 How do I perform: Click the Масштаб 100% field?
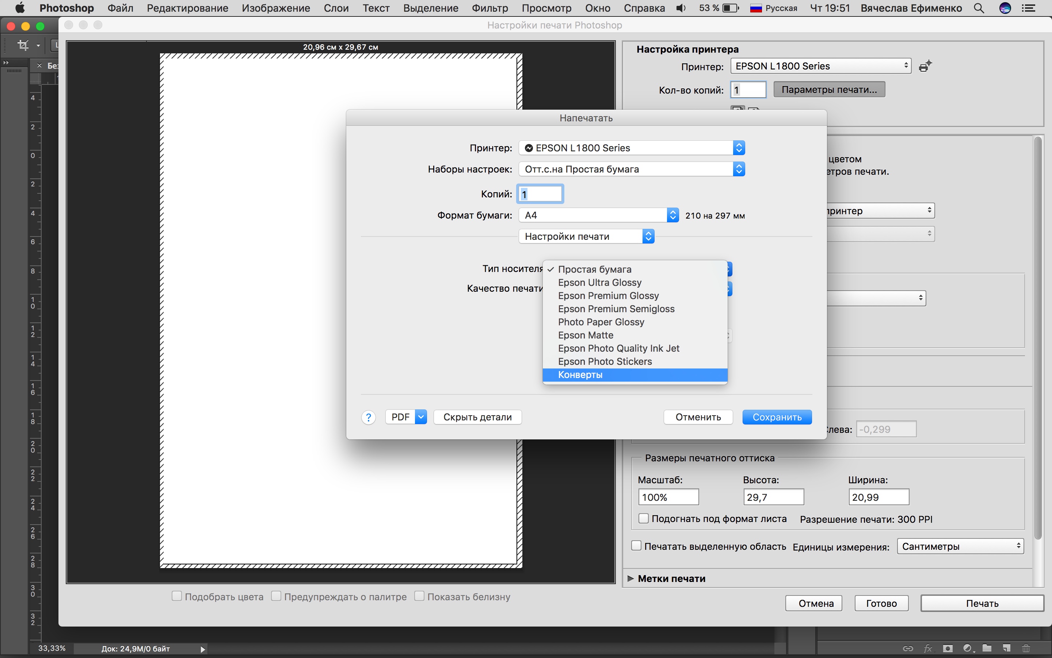[668, 497]
